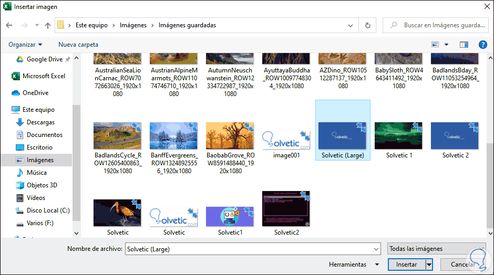494x275 pixels.
Task: Select the Solvetic 2 thumbnail
Action: [x=455, y=135]
